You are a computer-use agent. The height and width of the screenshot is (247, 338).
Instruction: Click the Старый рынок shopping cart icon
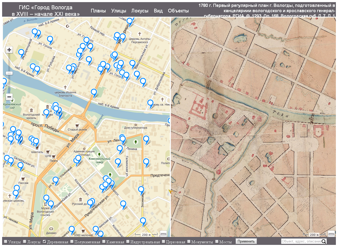point(77,125)
